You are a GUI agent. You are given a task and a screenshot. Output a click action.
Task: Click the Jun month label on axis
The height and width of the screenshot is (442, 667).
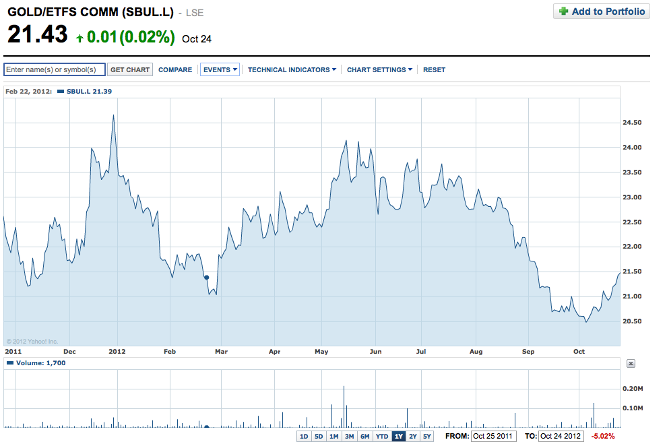coord(376,352)
